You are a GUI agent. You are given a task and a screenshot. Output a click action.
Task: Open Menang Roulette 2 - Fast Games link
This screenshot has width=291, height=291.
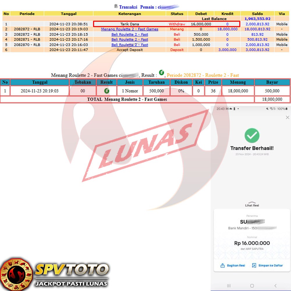[x=129, y=29]
